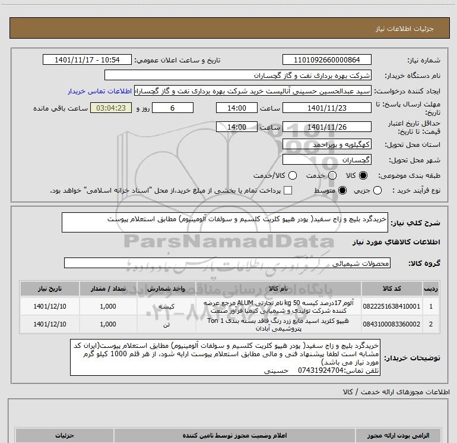Click the remaining days field showing 6
The width and height of the screenshot is (457, 443).
pos(173,108)
